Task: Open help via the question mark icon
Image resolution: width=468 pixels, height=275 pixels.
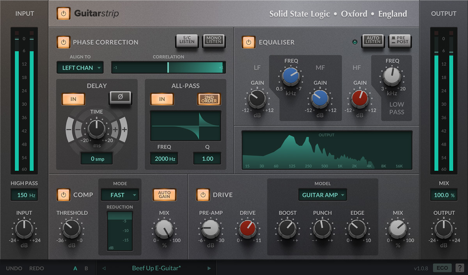Action: click(x=459, y=268)
